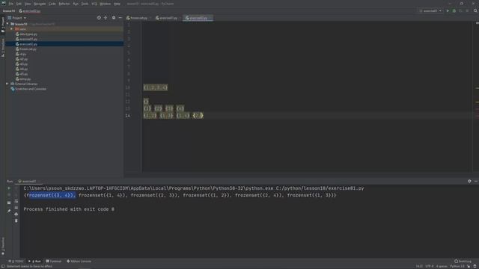This screenshot has height=269, width=479.
Task: Toggle the Structure tool window stripe button
Action: [3, 48]
